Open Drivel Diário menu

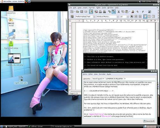click(85, 74)
